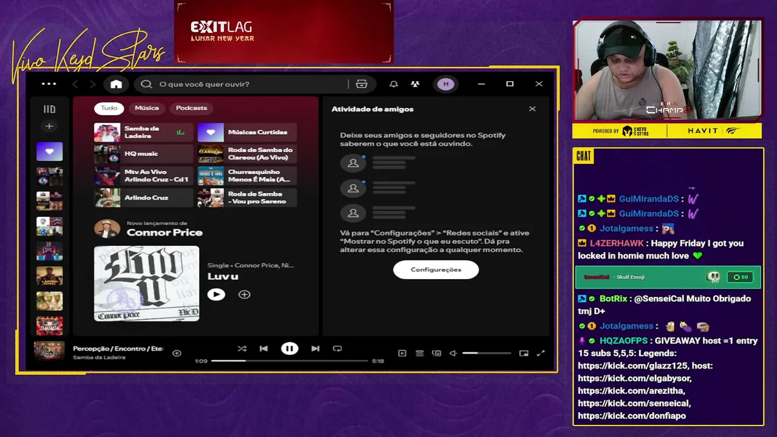Image resolution: width=777 pixels, height=437 pixels.
Task: Open the Spotify three-dot menu
Action: (x=49, y=84)
